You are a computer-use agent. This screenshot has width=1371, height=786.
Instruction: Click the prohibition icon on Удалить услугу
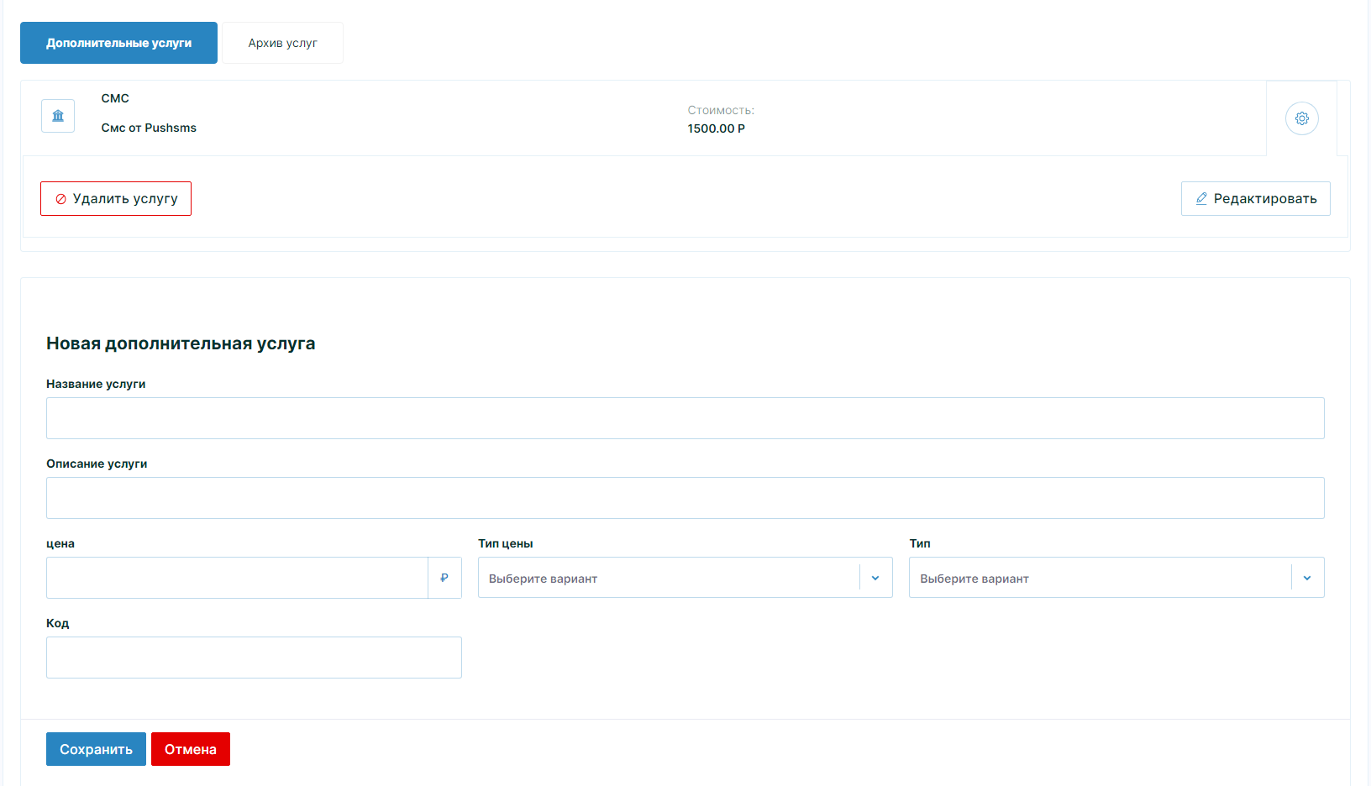(x=60, y=199)
